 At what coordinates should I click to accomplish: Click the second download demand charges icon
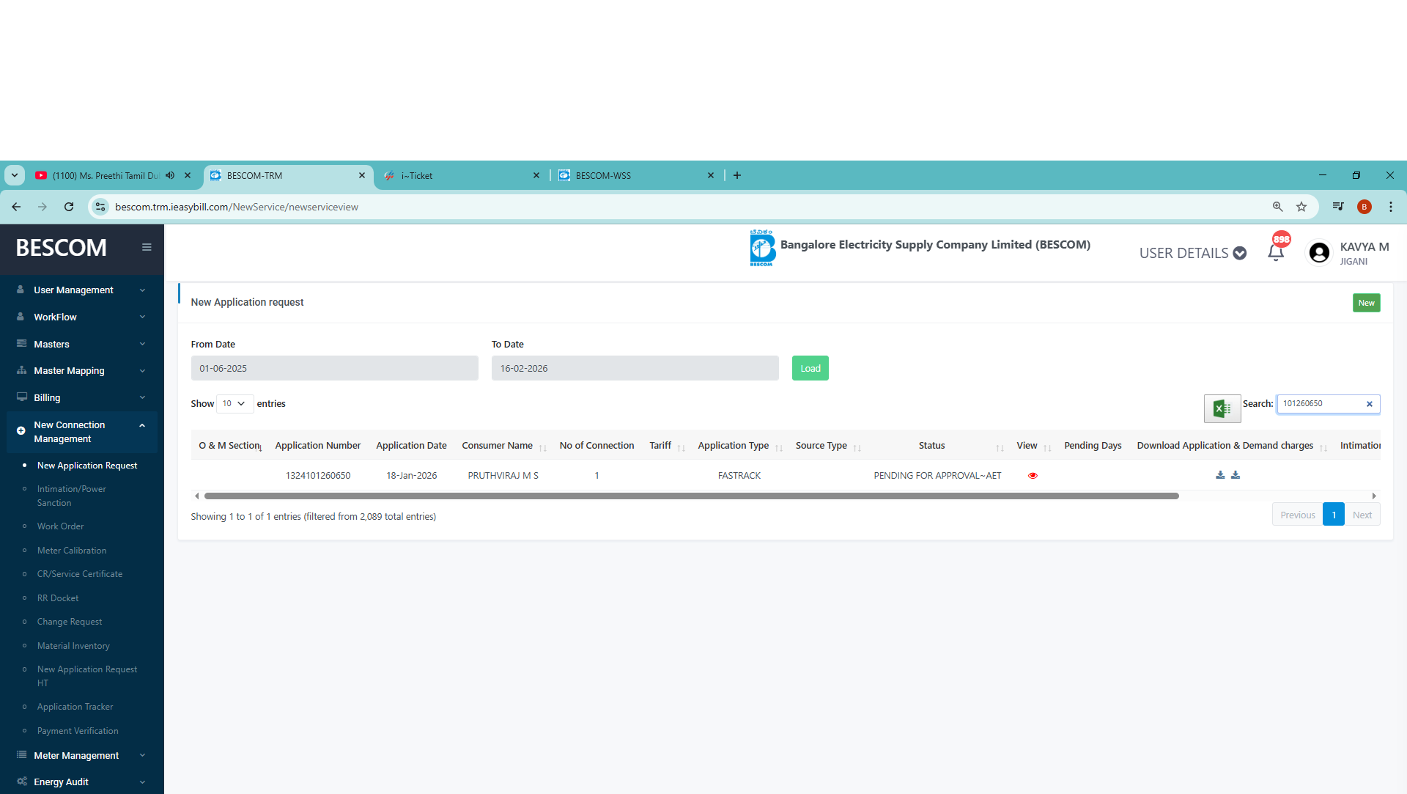tap(1236, 475)
